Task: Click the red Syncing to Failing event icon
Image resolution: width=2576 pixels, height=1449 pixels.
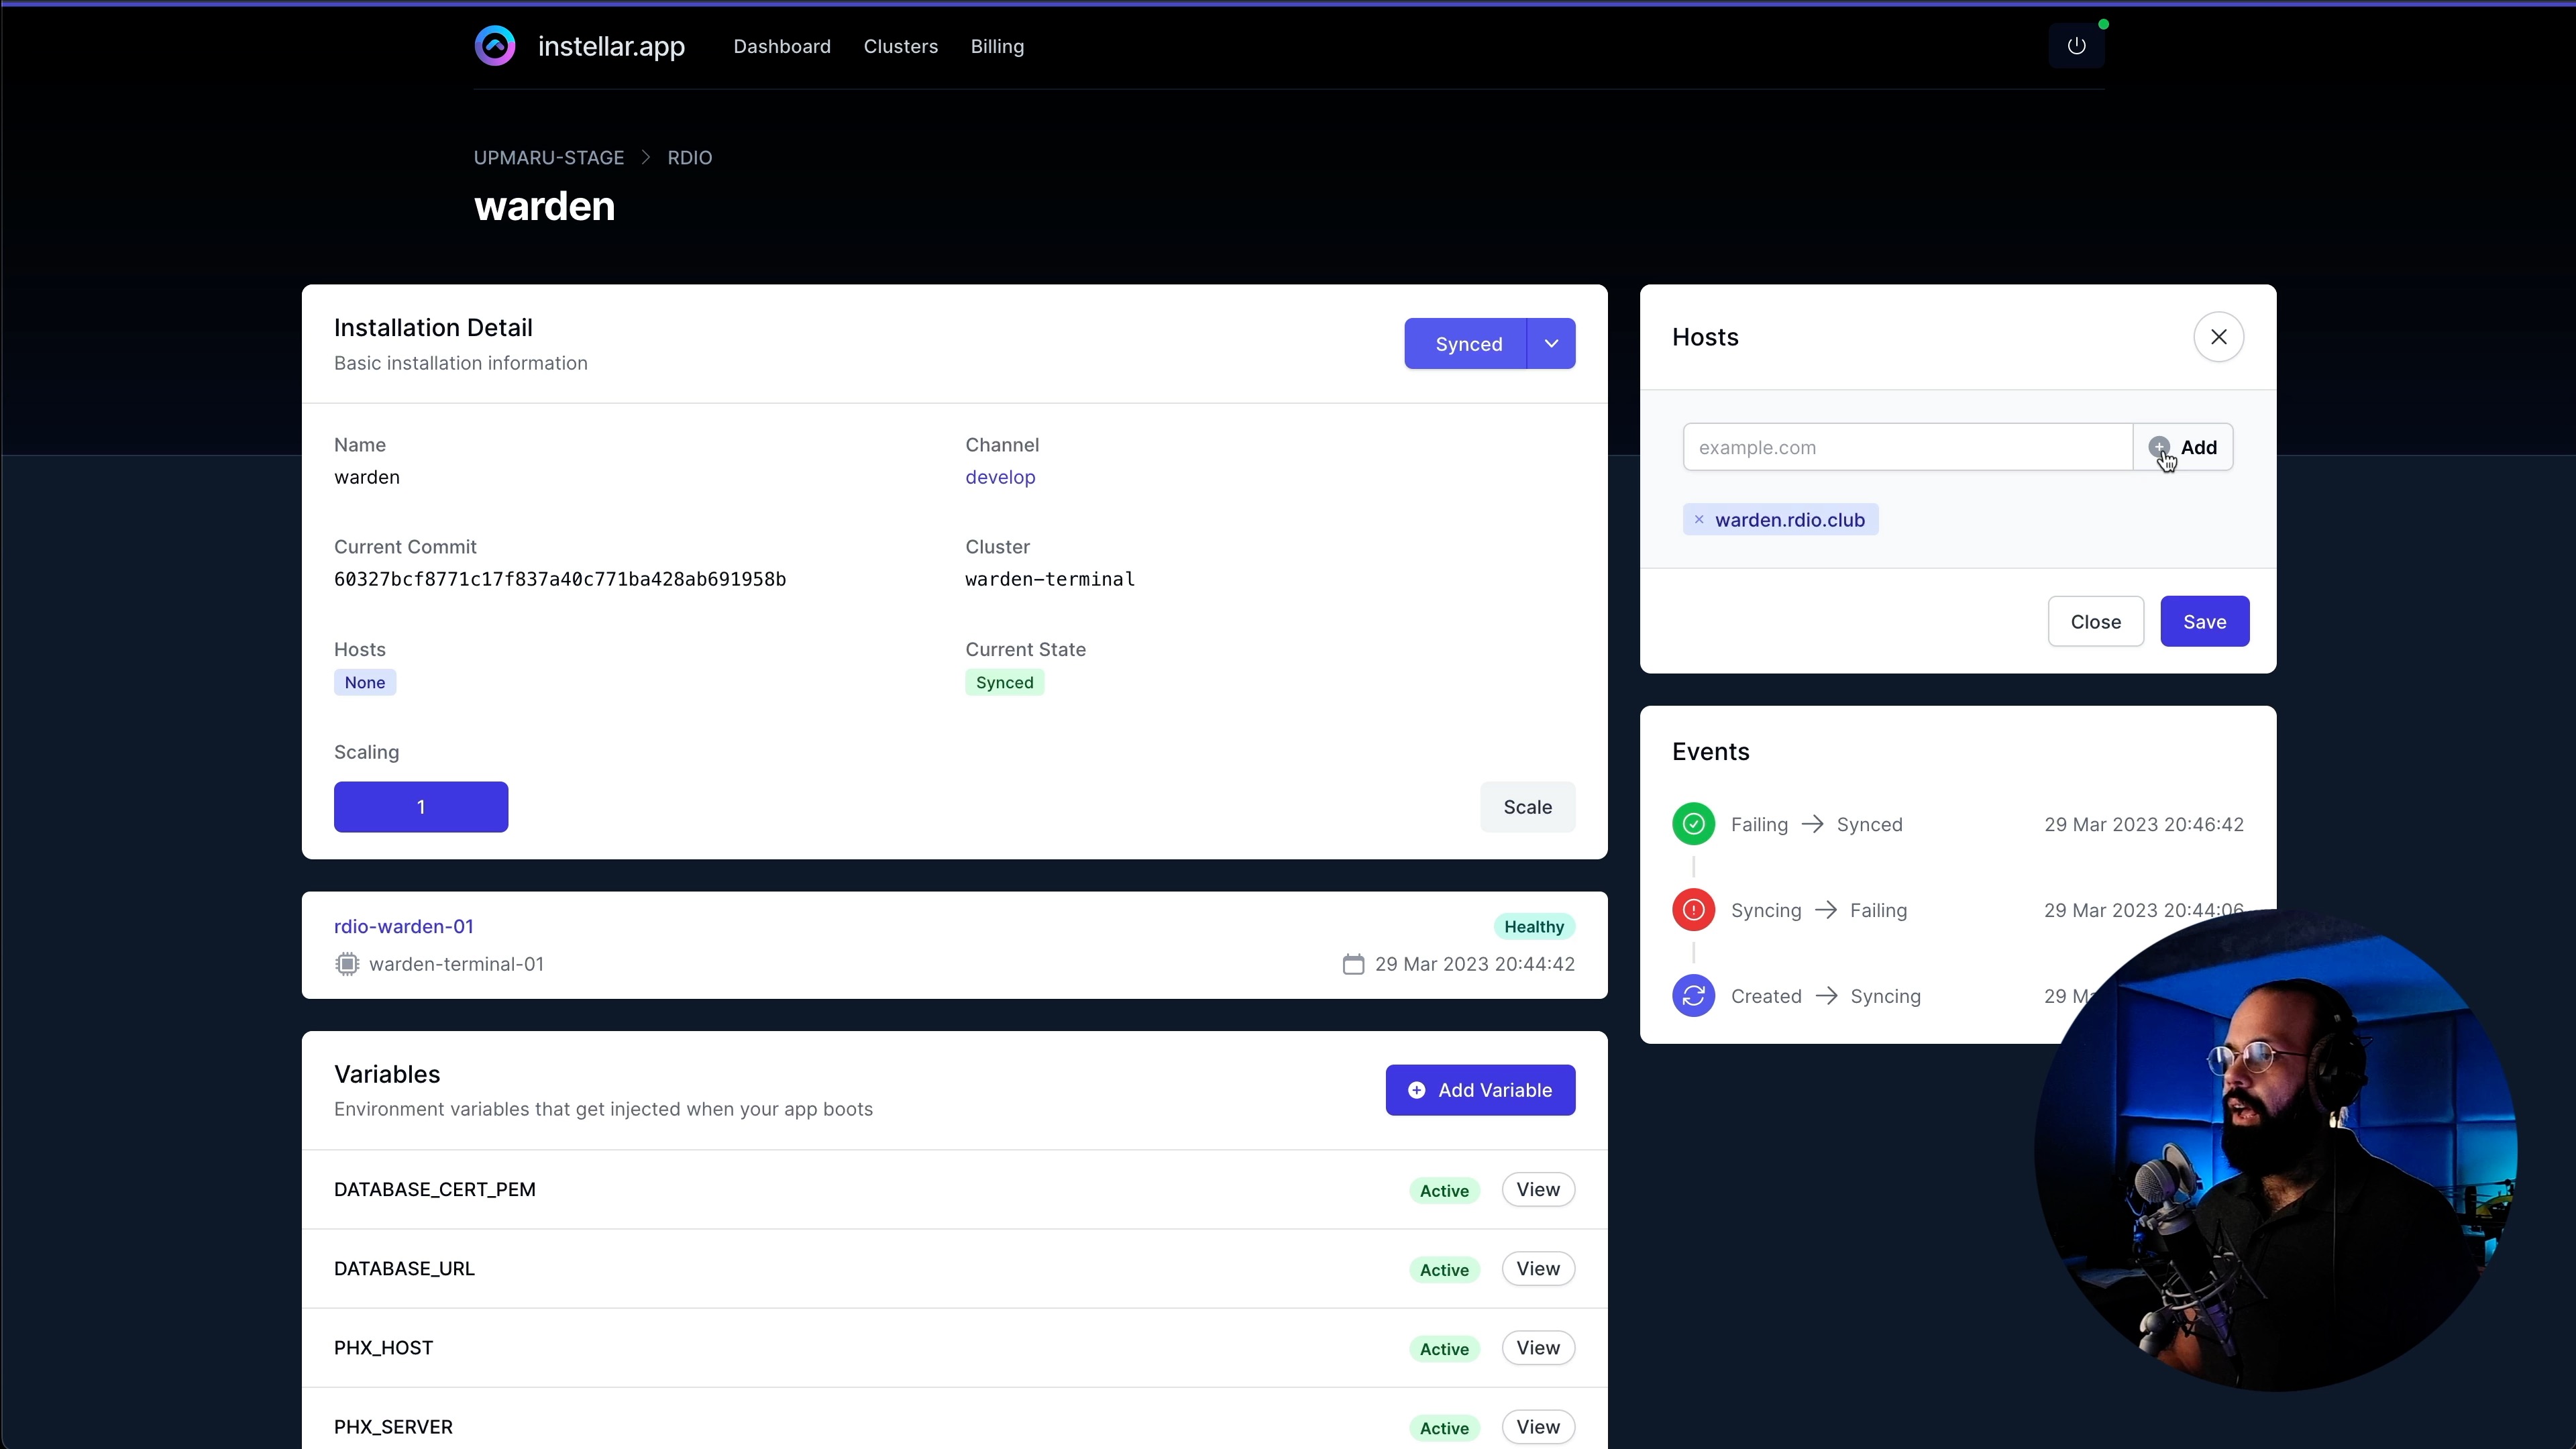Action: [1693, 910]
